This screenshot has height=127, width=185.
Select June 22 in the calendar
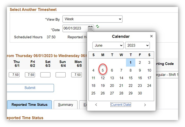click(x=130, y=86)
